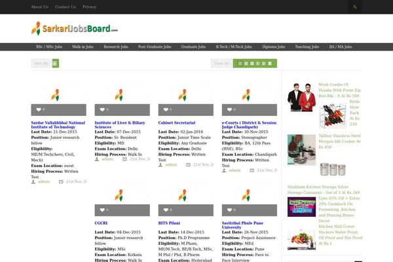Open the BITS Pilani job posting
The width and height of the screenshot is (393, 262).
pos(169,223)
